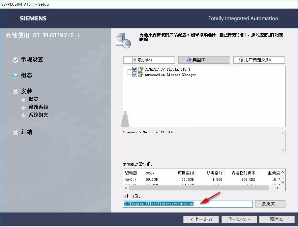Click the 总结 step indicator

(x=15, y=132)
